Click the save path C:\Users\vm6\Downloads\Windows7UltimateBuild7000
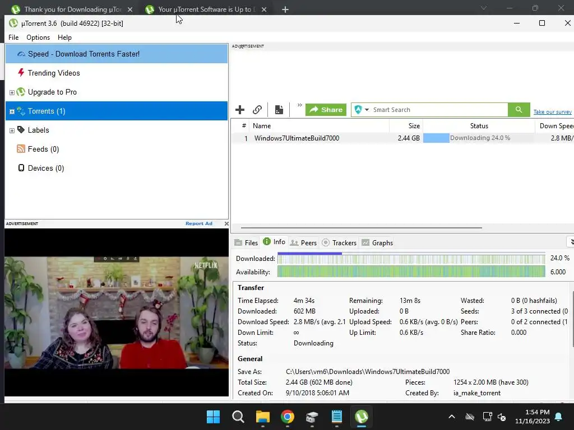 368,372
